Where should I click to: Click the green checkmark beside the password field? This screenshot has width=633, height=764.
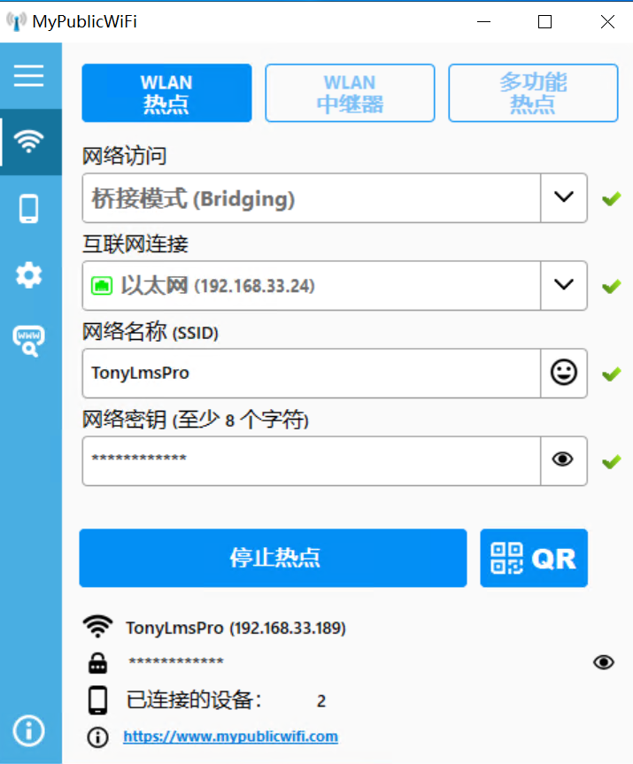(x=611, y=461)
